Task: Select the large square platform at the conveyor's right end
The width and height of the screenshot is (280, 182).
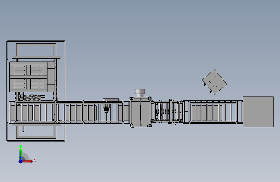Action: tap(258, 112)
